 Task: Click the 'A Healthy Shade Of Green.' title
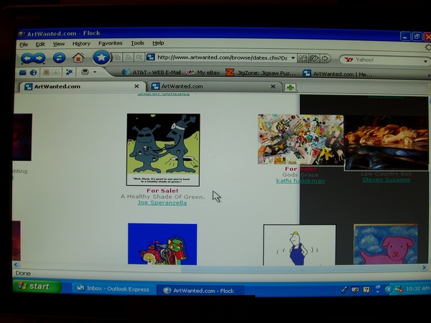tap(163, 197)
